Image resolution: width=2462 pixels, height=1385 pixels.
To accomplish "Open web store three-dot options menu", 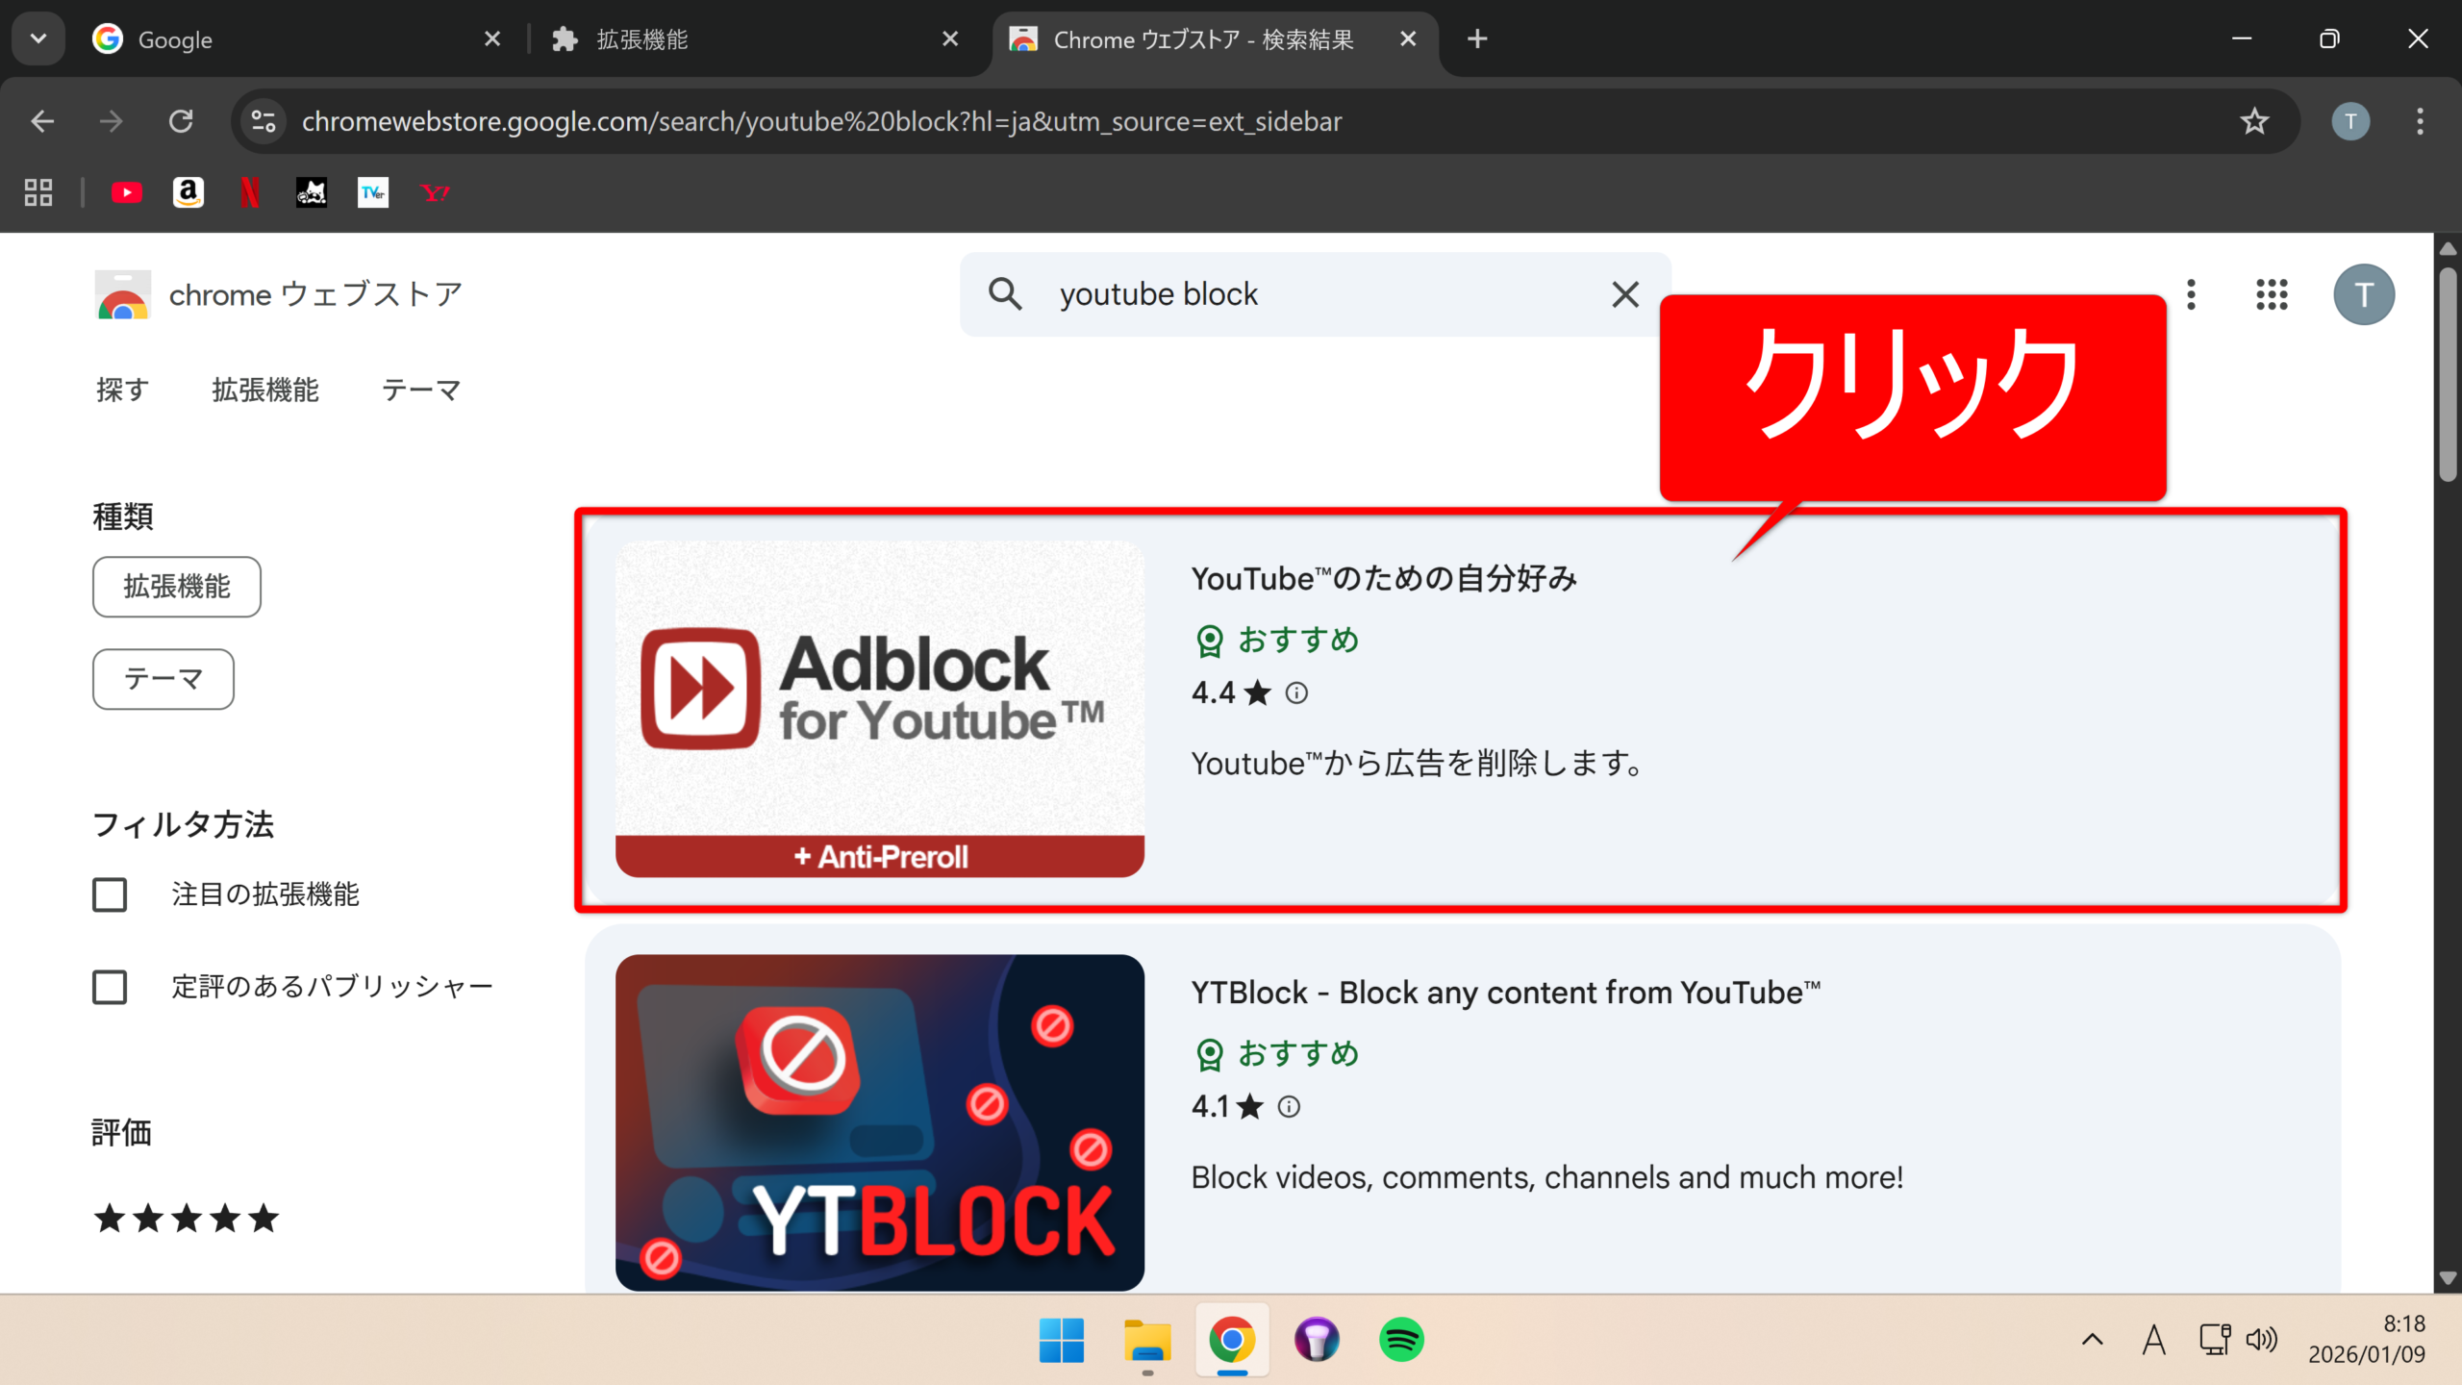I will [2191, 294].
